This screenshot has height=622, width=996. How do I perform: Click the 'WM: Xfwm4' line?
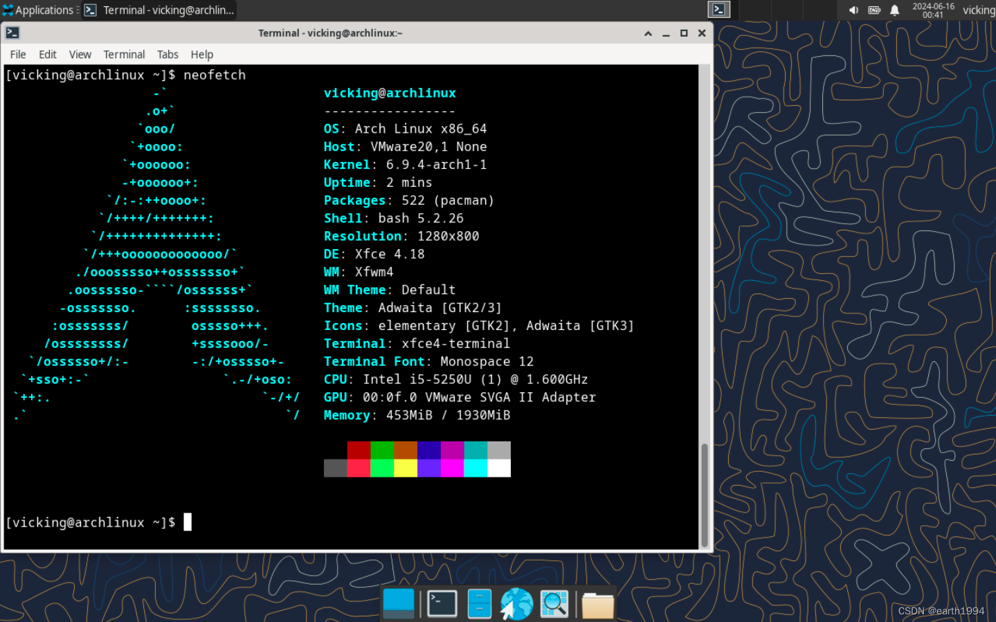click(x=359, y=272)
